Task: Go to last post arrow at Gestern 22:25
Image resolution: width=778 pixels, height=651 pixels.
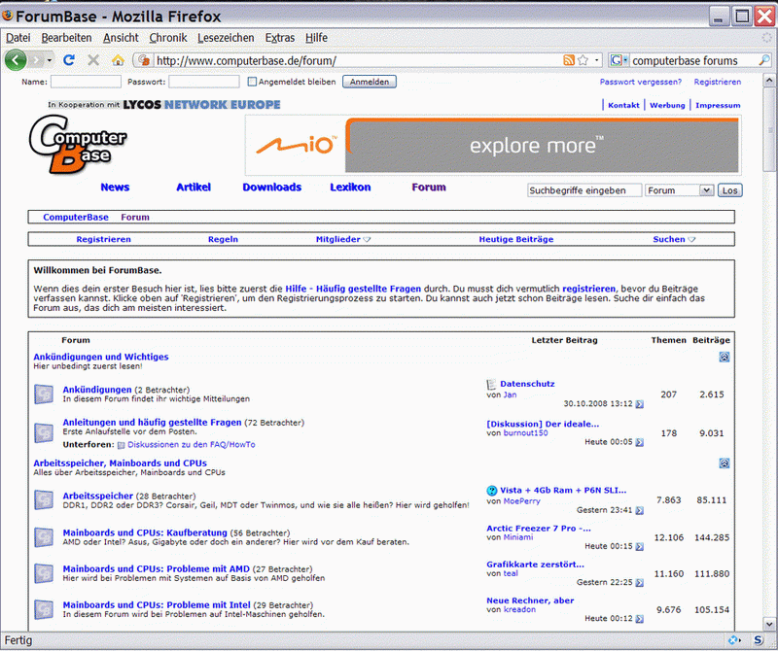Action: [x=640, y=583]
